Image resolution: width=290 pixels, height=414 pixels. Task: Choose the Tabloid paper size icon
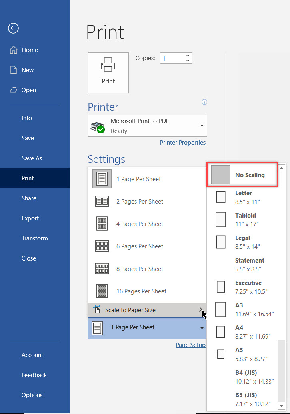point(221,220)
